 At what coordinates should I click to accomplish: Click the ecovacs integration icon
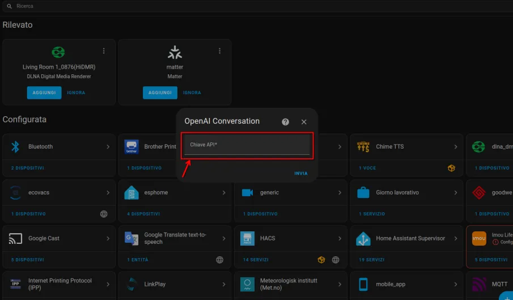15,193
